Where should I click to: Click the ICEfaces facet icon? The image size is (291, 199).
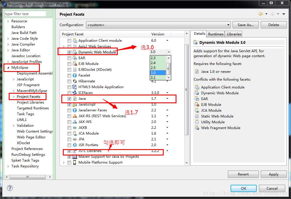(75, 93)
